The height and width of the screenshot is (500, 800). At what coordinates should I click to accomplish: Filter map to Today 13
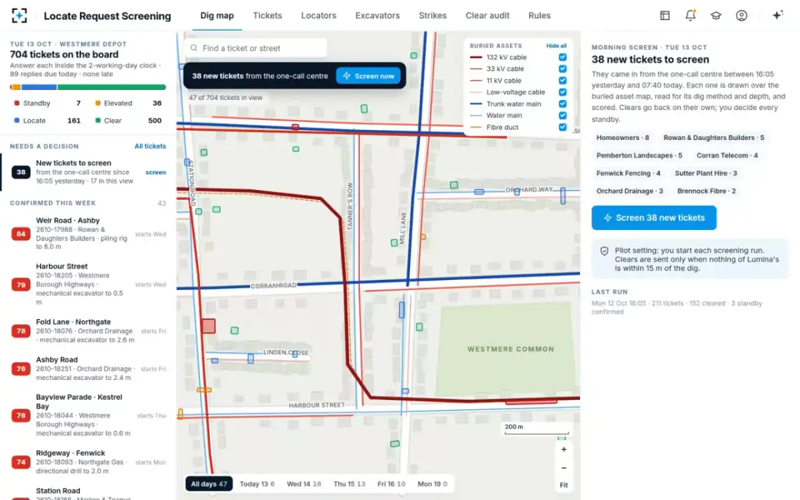point(257,484)
